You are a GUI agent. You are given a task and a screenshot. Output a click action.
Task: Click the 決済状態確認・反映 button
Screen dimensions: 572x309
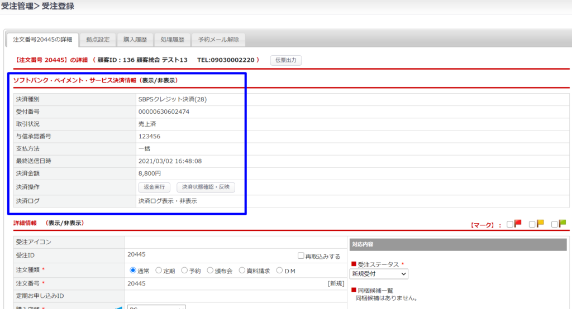[x=206, y=187]
